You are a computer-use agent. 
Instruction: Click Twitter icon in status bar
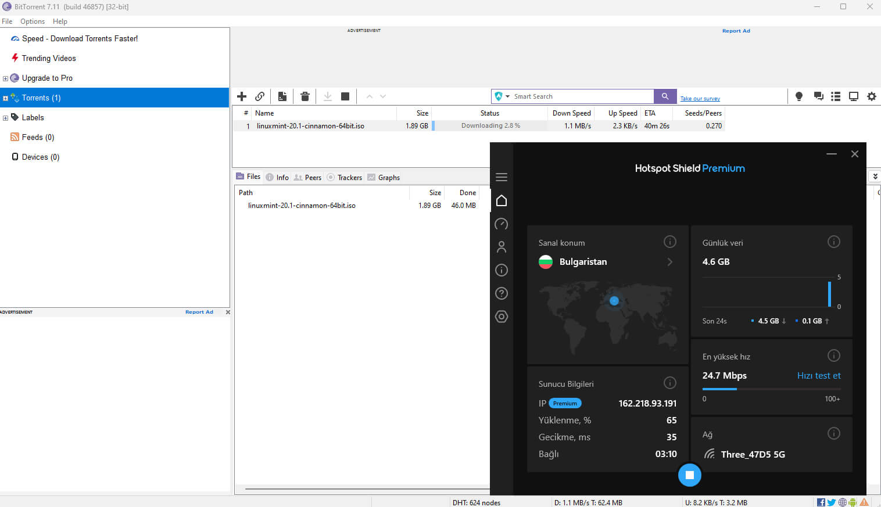click(832, 502)
